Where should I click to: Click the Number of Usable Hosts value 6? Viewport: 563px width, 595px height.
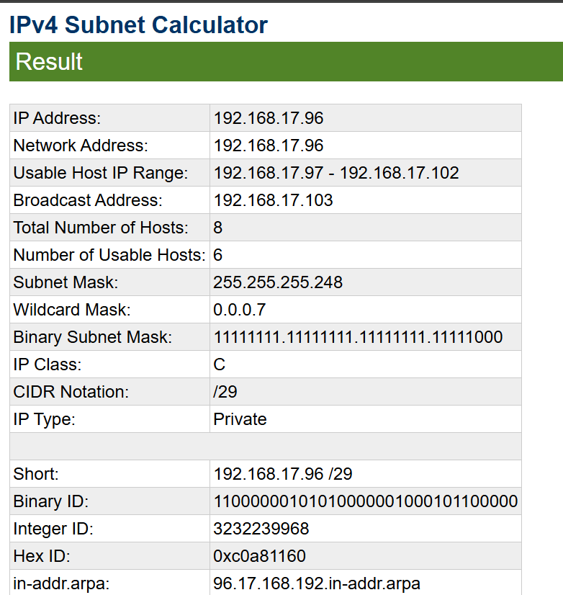pos(217,254)
